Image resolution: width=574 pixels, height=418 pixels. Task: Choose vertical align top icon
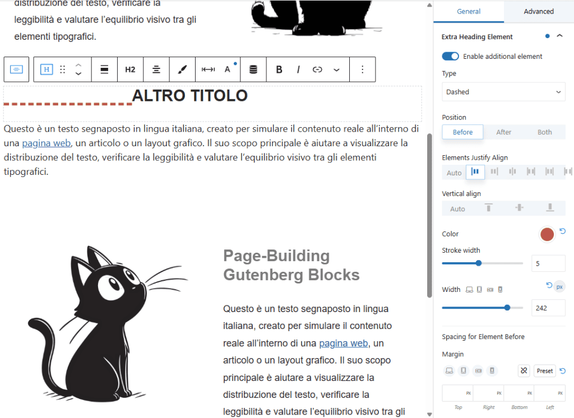[488, 208]
